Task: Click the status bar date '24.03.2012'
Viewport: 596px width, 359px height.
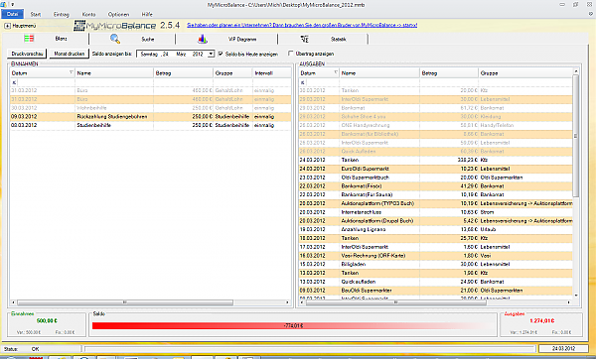Action: 563,348
